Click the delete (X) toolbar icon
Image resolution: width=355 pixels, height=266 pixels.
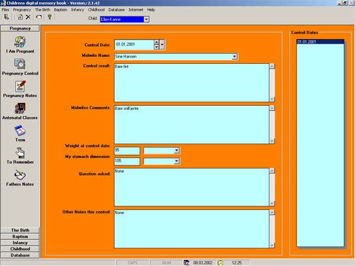(x=28, y=18)
